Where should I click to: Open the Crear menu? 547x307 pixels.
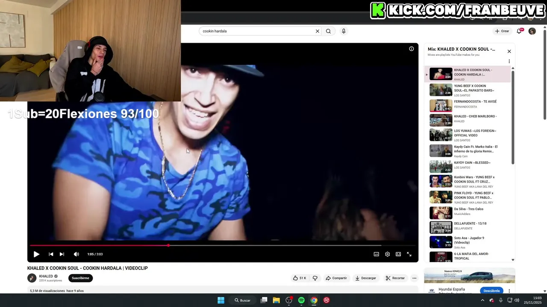click(502, 31)
